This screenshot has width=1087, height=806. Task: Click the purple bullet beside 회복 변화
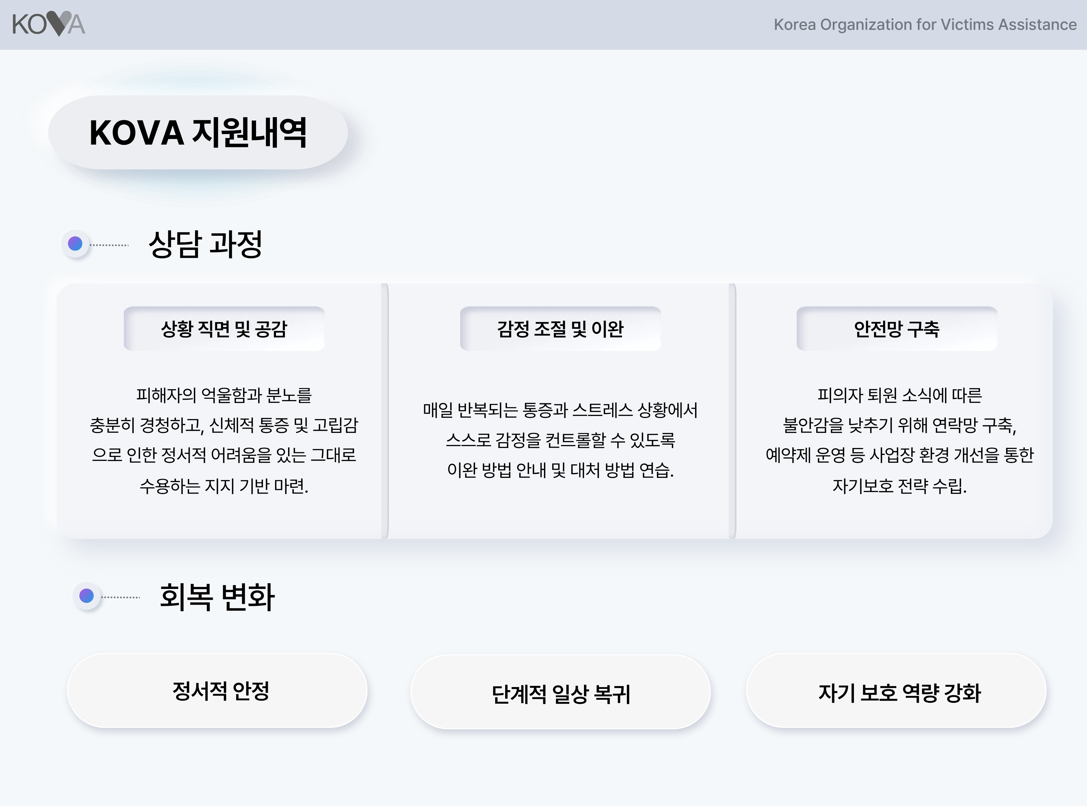tap(86, 596)
